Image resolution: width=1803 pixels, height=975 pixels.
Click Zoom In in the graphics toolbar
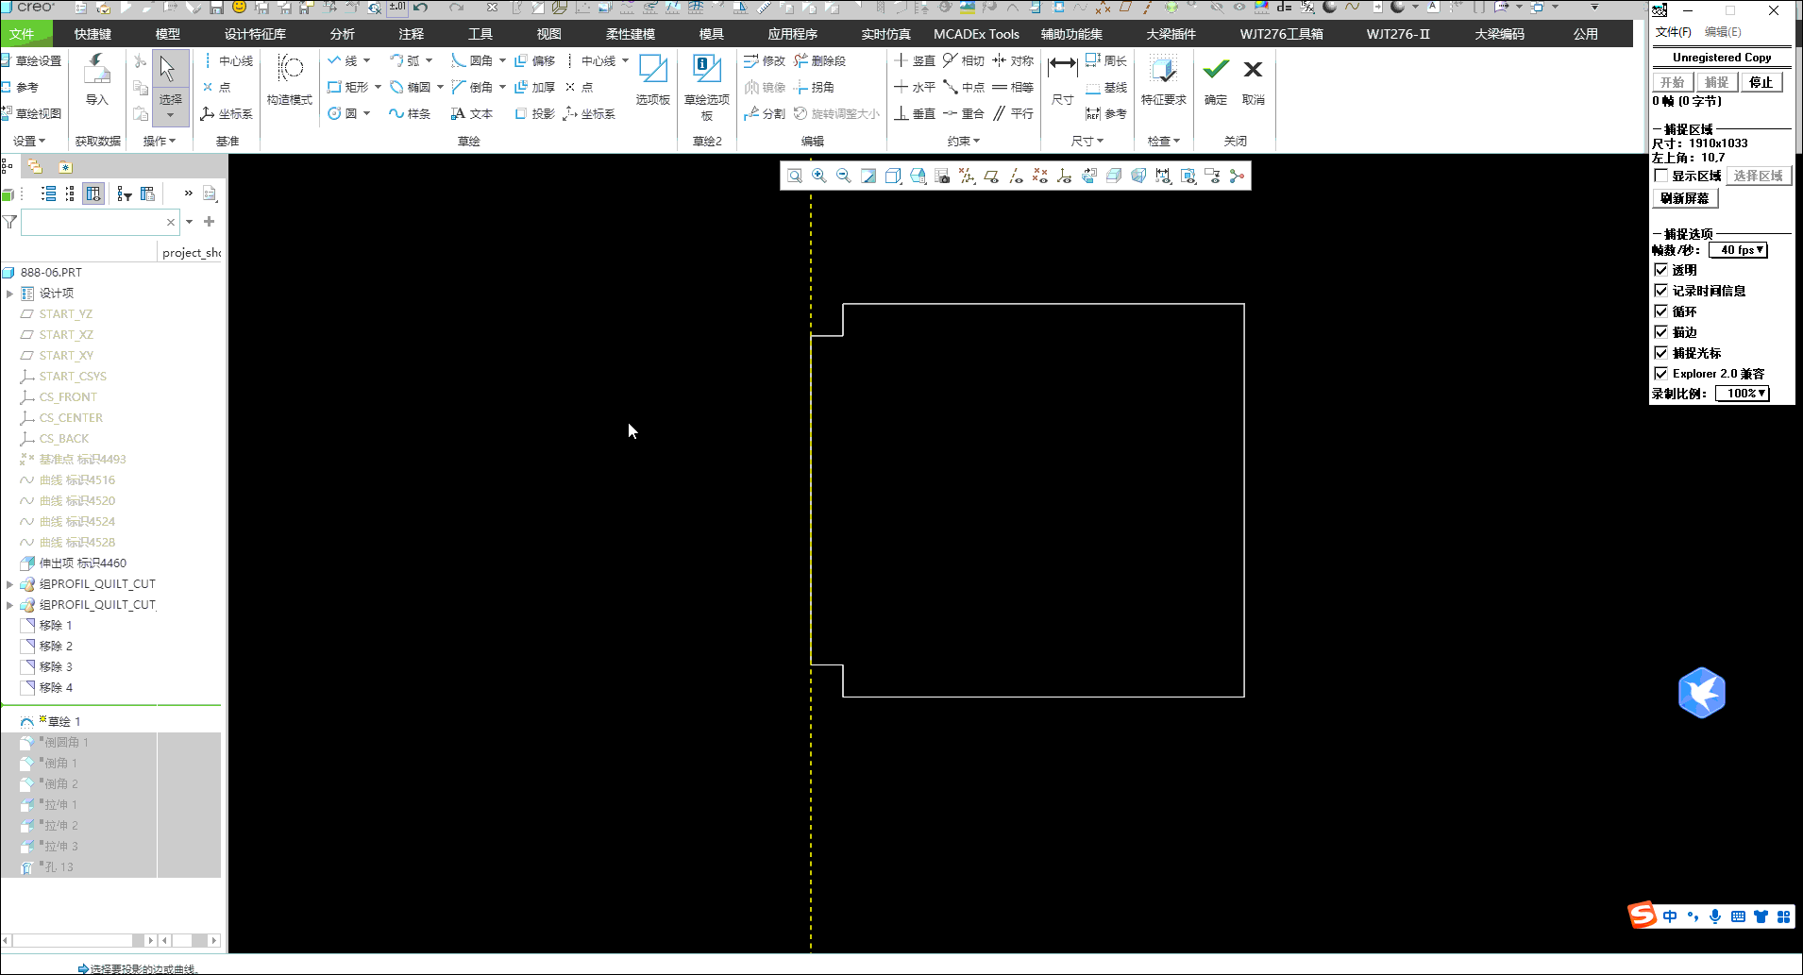(x=819, y=176)
